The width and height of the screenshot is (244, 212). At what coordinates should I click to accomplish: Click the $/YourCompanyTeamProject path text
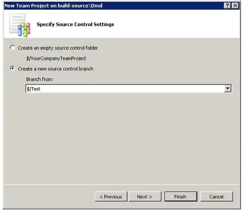tap(56, 58)
